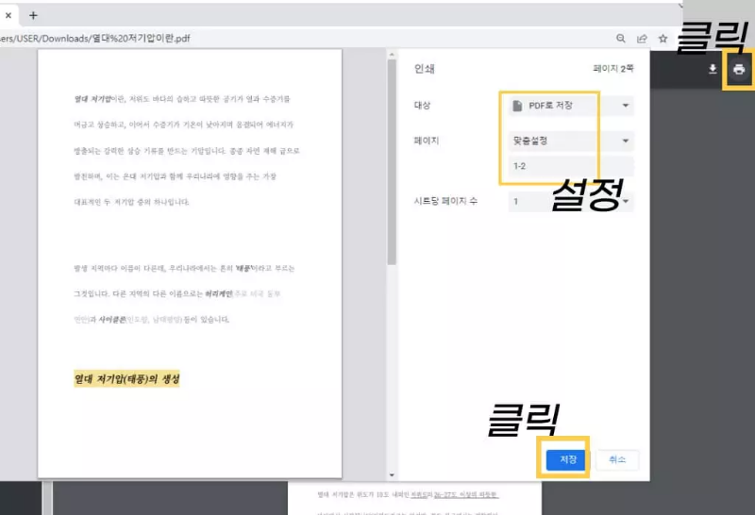Viewport: 755px width, 515px height.
Task: Bookmark this page with the star icon
Action: click(663, 39)
